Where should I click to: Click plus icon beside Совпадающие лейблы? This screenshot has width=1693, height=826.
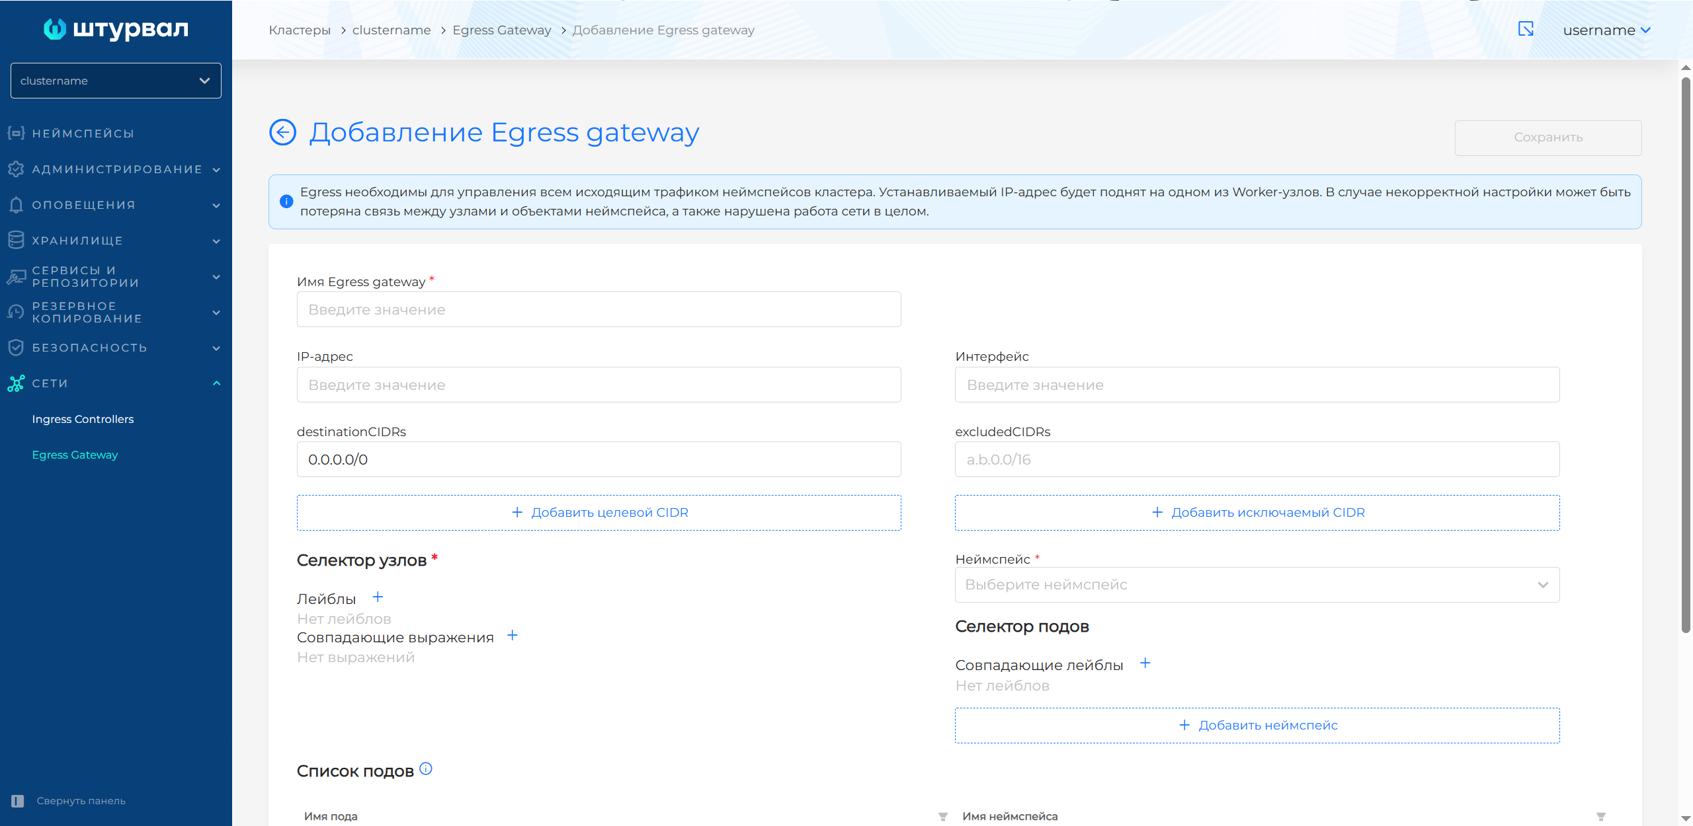[1145, 663]
